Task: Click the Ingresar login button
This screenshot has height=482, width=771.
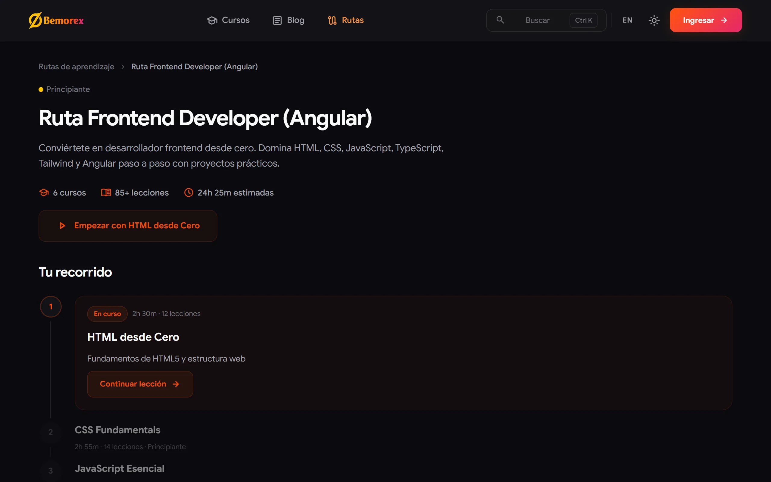Action: pyautogui.click(x=706, y=20)
